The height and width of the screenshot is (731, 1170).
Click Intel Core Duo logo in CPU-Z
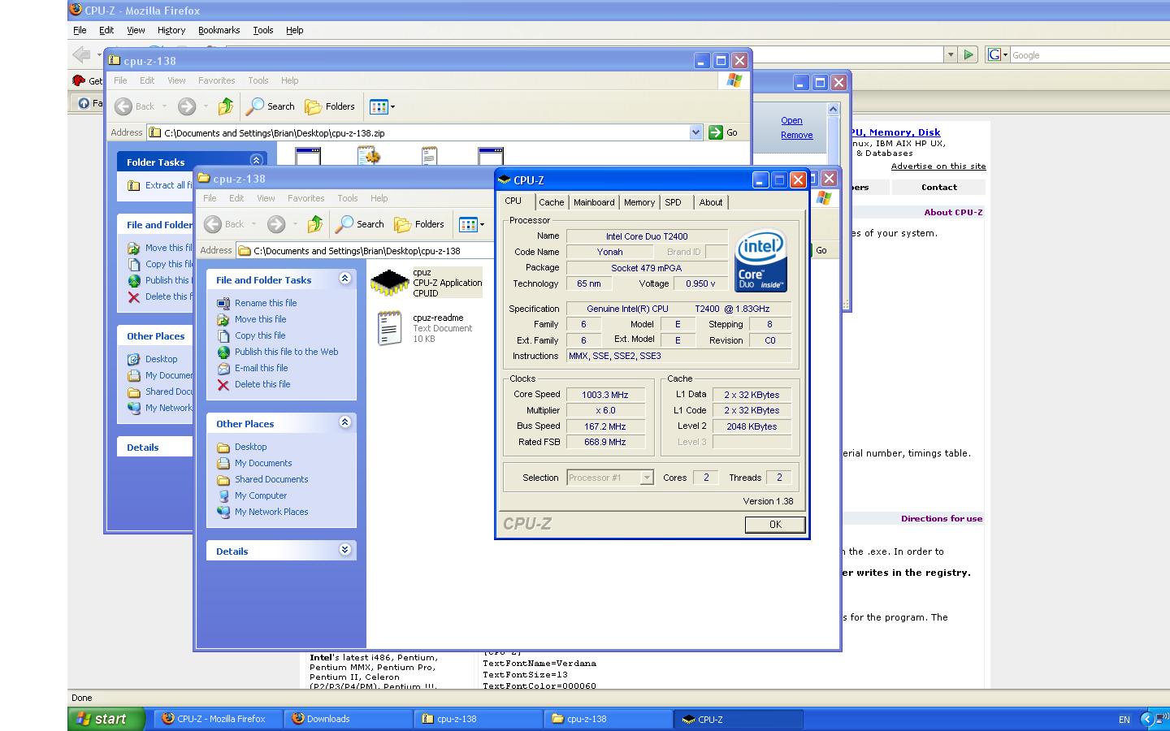pyautogui.click(x=760, y=261)
